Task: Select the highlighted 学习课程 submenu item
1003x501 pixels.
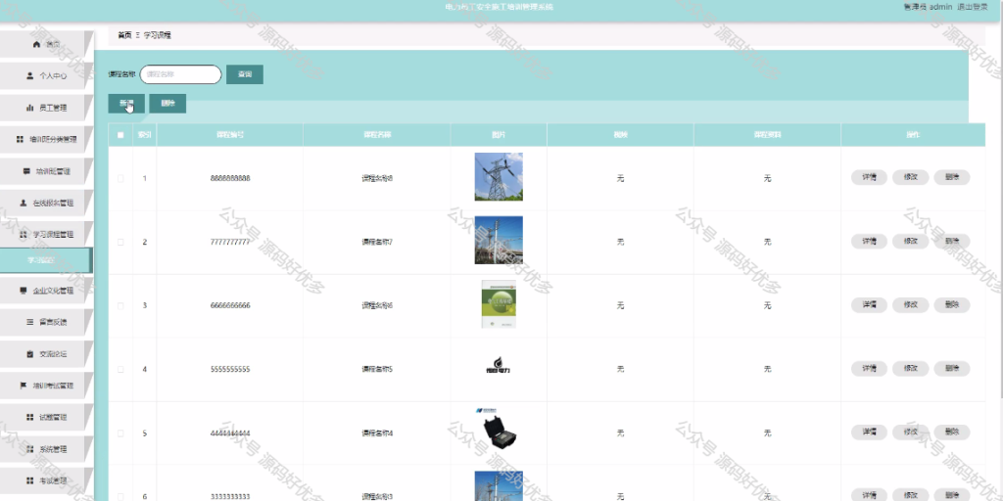Action: pyautogui.click(x=46, y=260)
